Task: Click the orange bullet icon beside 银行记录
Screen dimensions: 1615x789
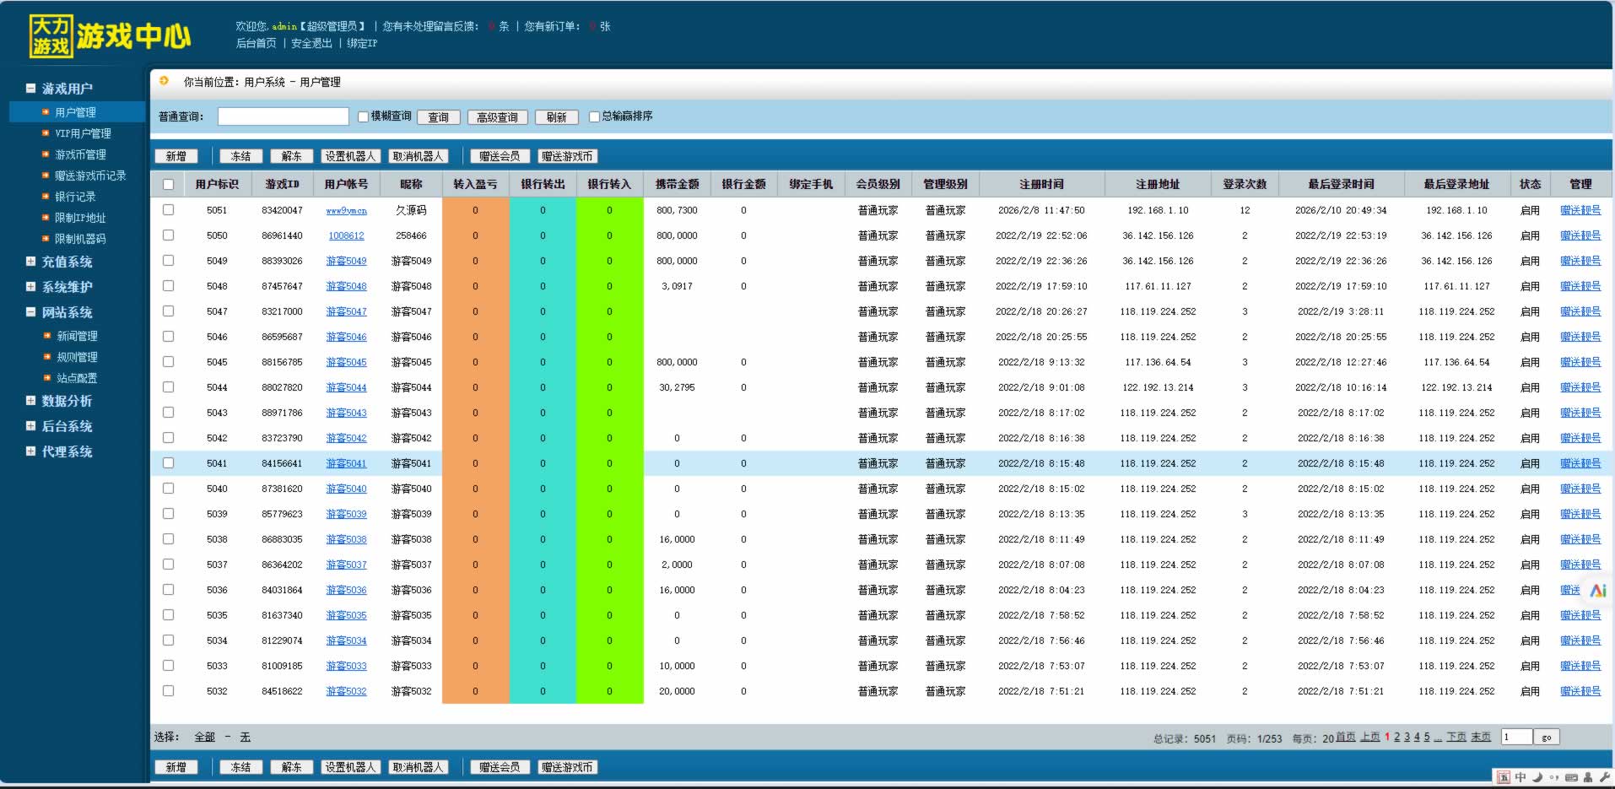Action: pos(46,197)
